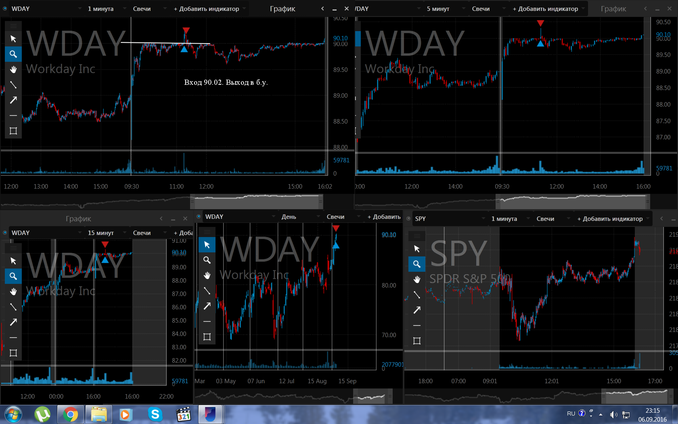
Task: Open Свечи chart type dropdown in daily chart
Action: point(343,216)
